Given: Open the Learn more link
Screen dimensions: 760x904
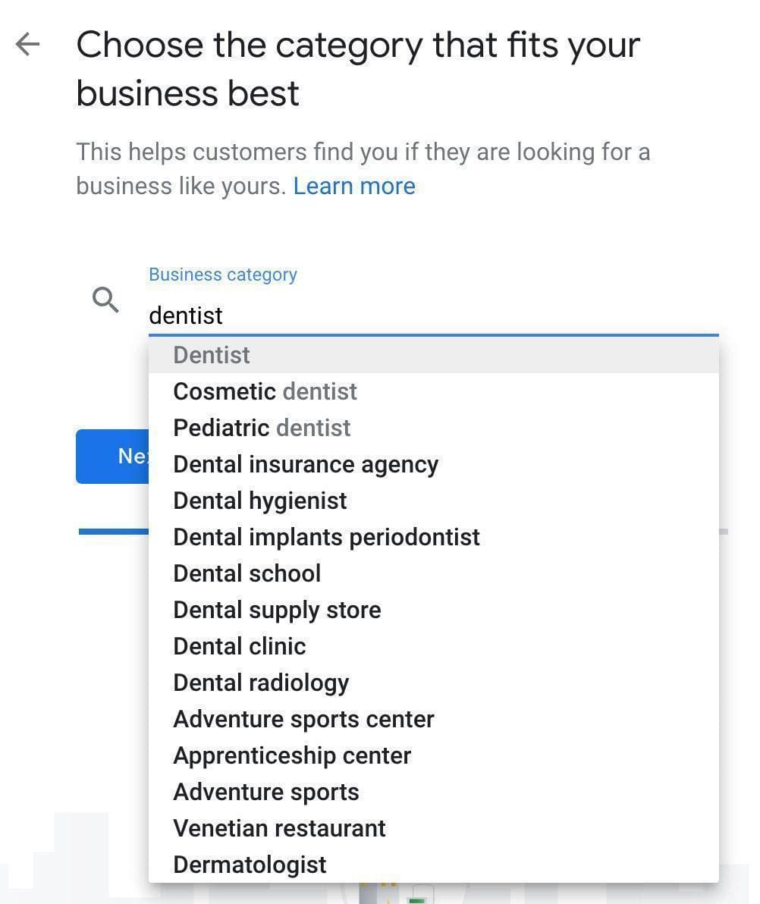Looking at the screenshot, I should (354, 187).
